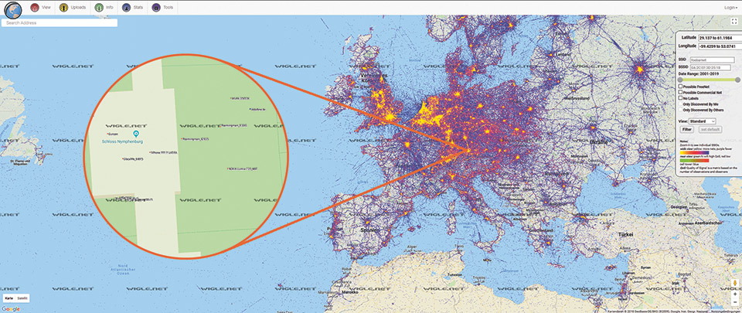Open the View Standard dropdown
This screenshot has height=313, width=742.
coord(703,121)
